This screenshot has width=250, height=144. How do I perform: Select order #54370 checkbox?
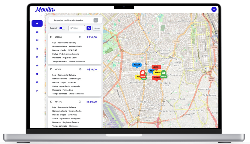[51, 102]
